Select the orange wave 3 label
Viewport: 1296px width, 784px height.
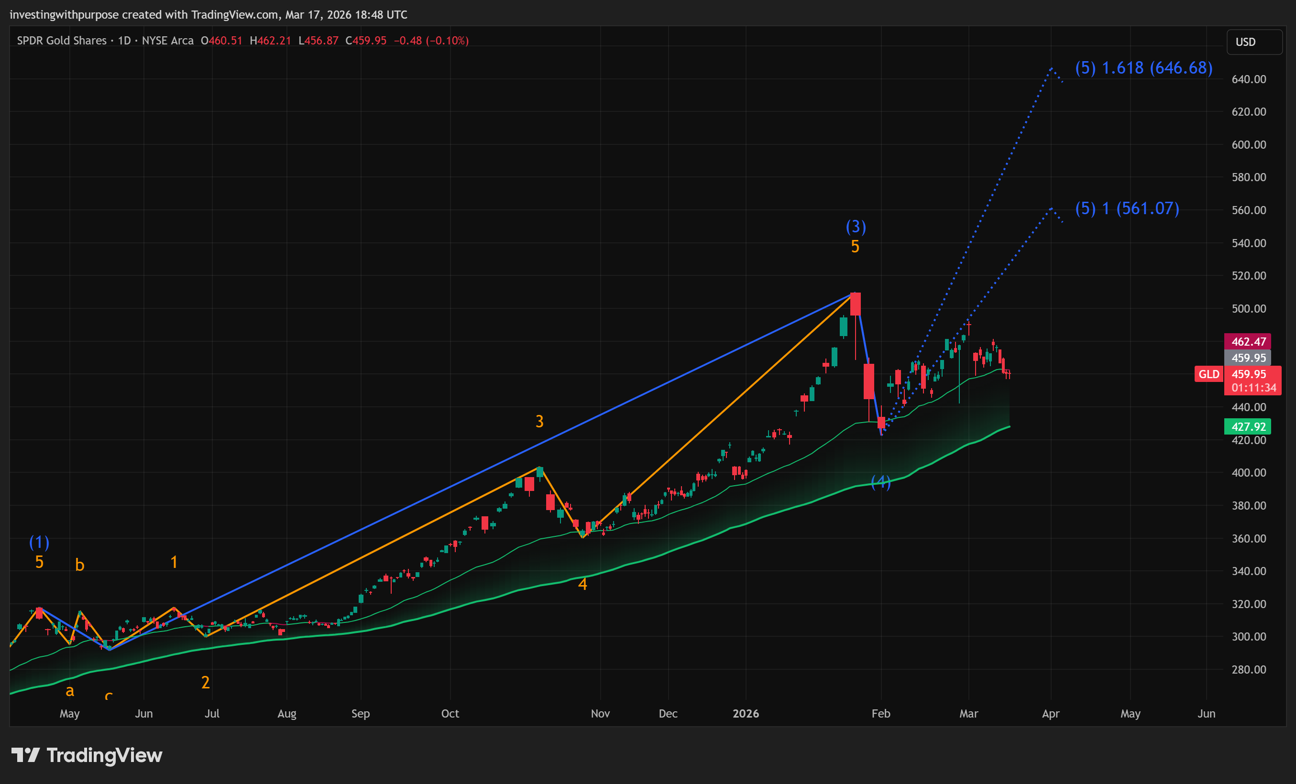539,421
